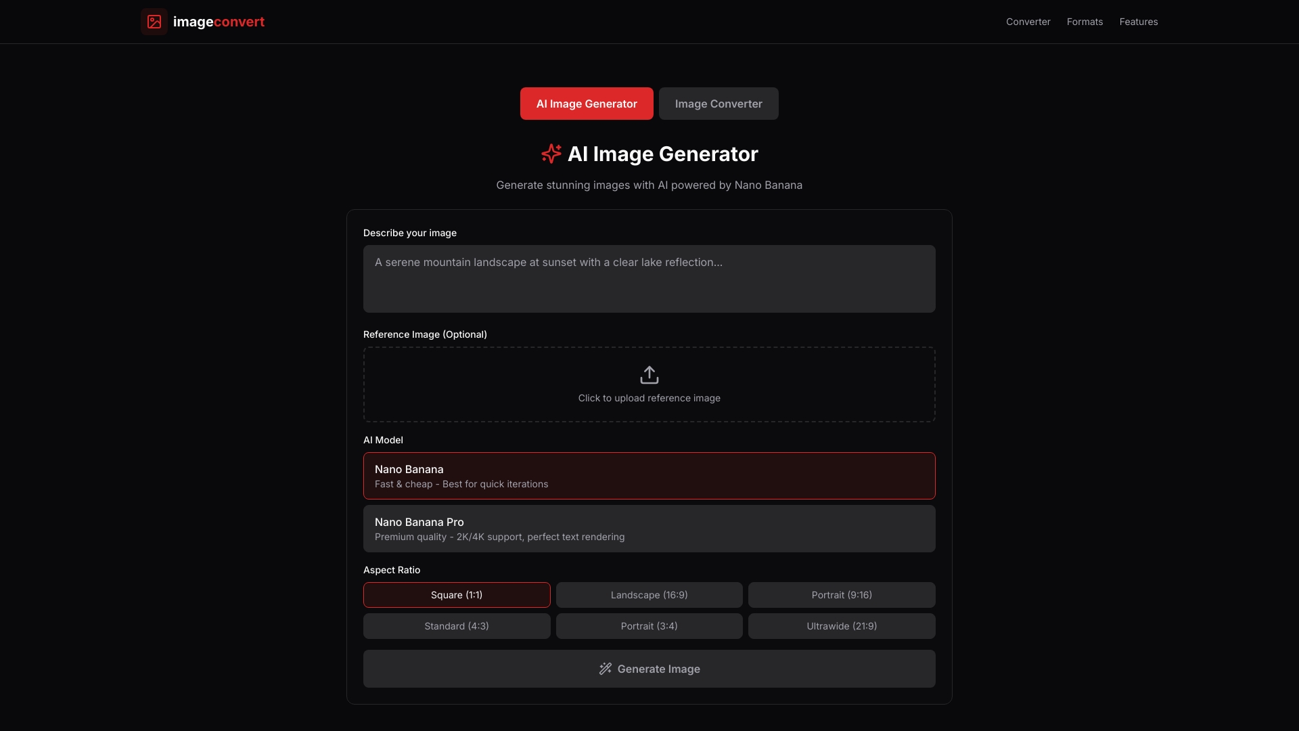1299x731 pixels.
Task: Choose Ultrawide (21:9) aspect ratio
Action: [841, 626]
